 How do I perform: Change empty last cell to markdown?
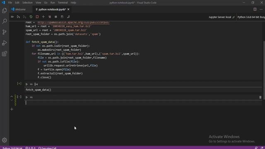(31, 97)
